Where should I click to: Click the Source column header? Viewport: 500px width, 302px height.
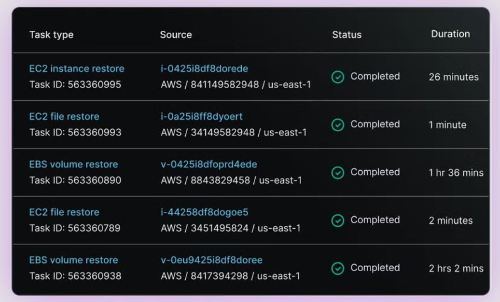(x=176, y=35)
